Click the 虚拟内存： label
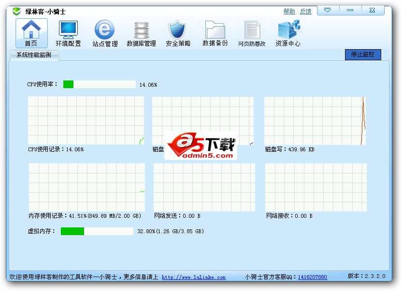The height and width of the screenshot is (291, 402). pos(41,231)
